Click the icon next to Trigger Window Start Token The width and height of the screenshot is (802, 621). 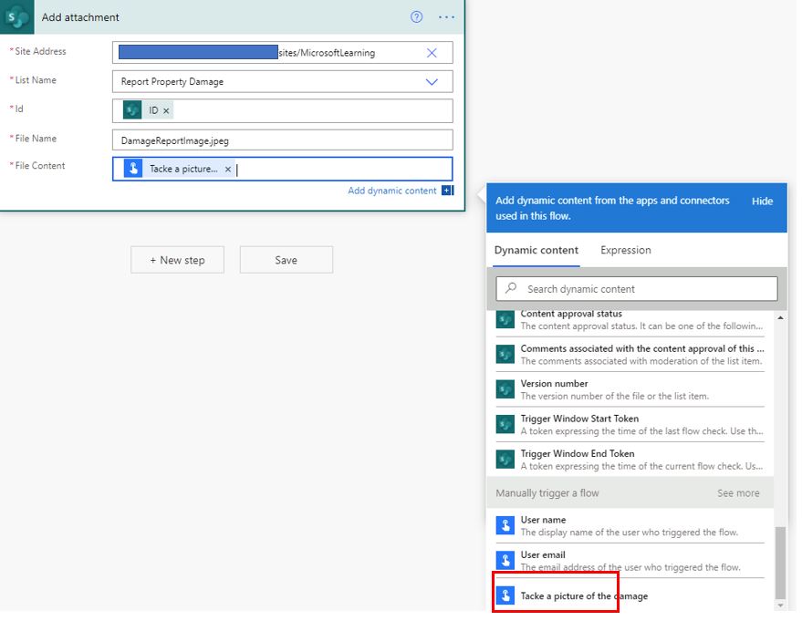coord(505,424)
